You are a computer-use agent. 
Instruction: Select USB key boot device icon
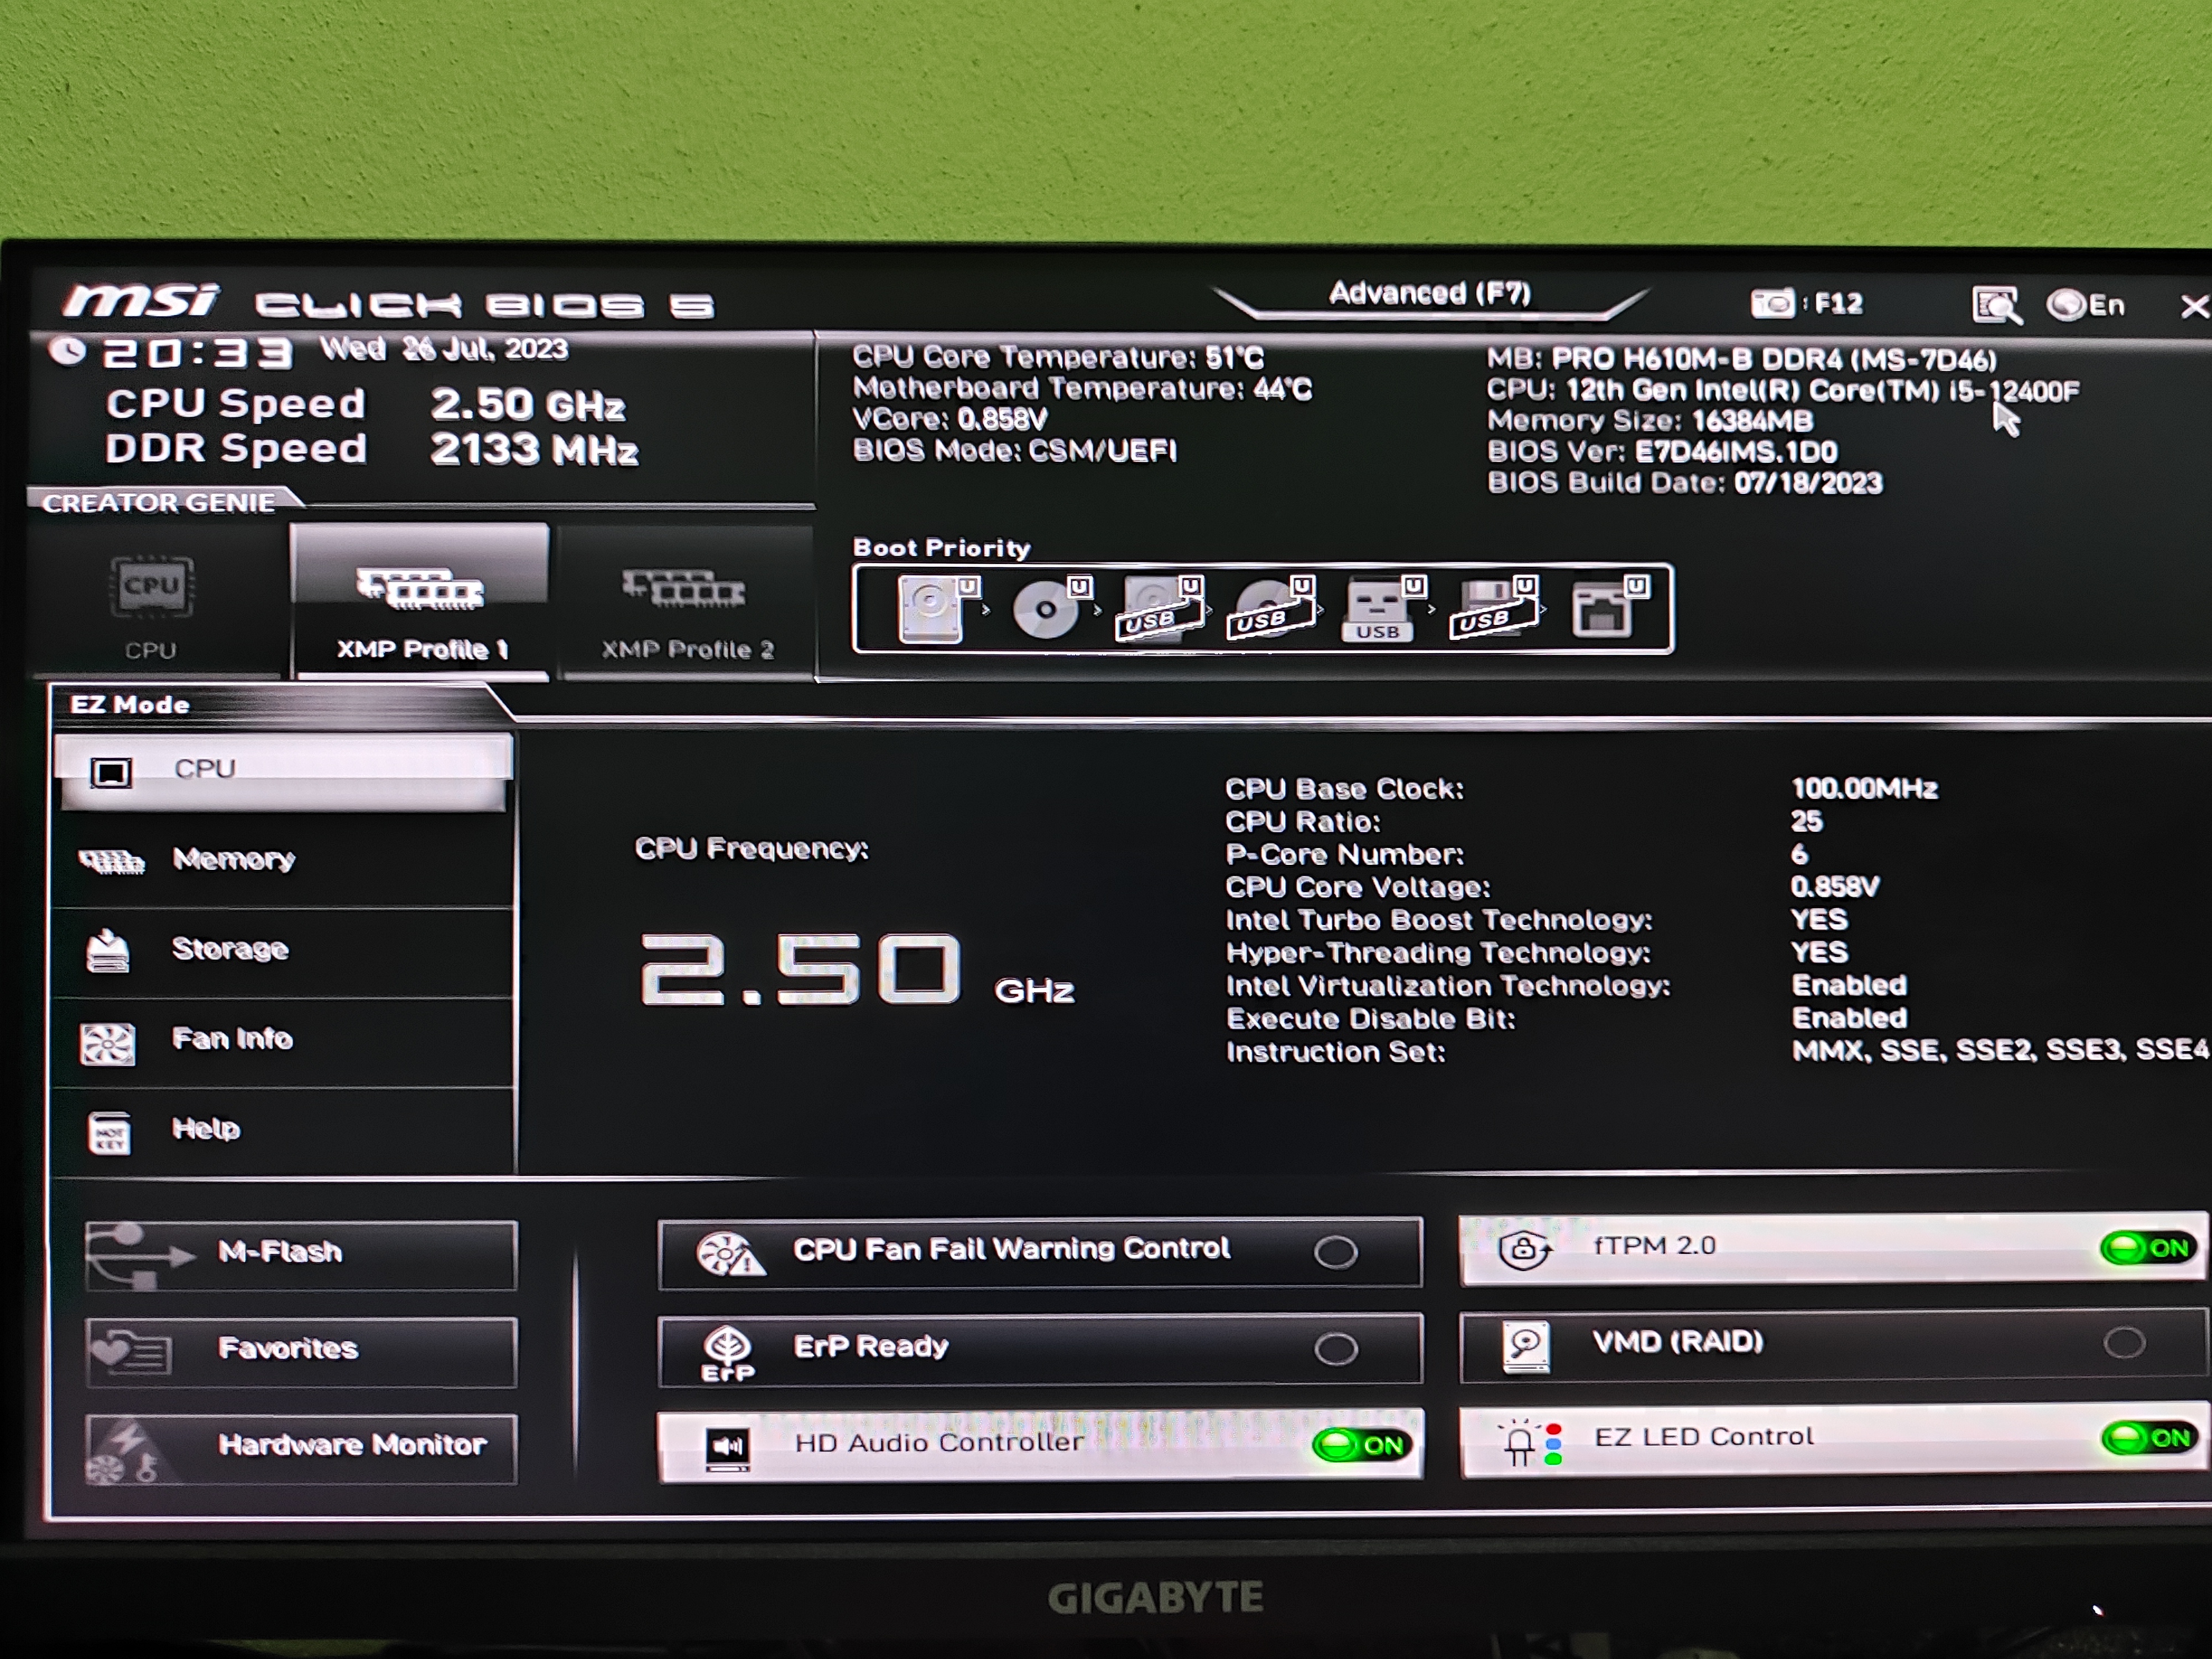[1383, 608]
